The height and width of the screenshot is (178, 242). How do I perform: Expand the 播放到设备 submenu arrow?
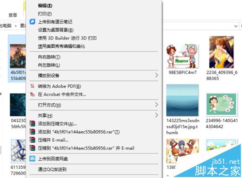pos(156,75)
